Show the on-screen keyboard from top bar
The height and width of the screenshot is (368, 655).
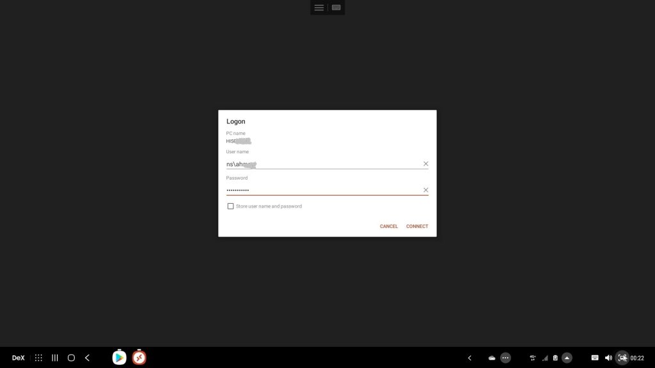pyautogui.click(x=336, y=8)
